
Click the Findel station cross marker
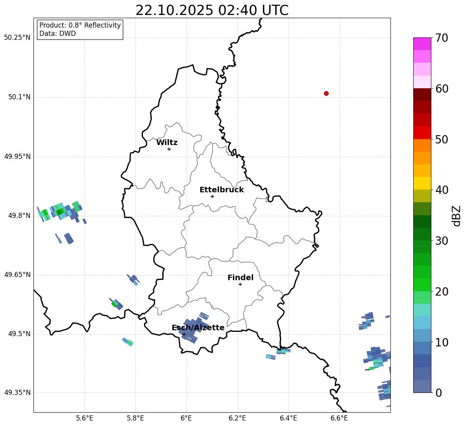point(240,285)
